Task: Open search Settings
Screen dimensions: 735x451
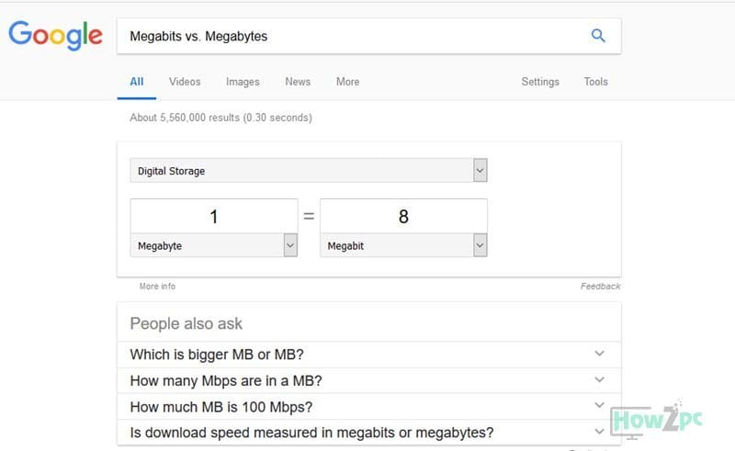Action: coord(540,82)
